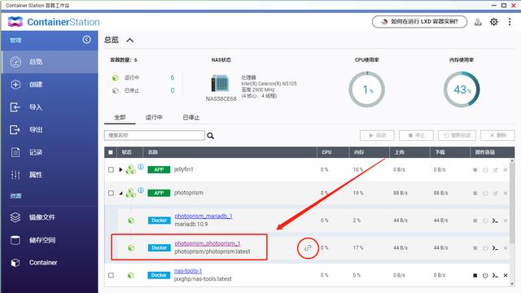Image resolution: width=521 pixels, height=293 pixels.
Task: Click the remove X icon on jellyfin1 row
Action: tap(505, 170)
